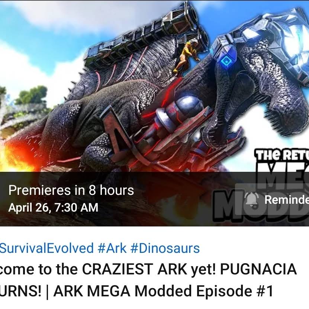
Task: Click the MODDED logo lettering
Action: 261,205
